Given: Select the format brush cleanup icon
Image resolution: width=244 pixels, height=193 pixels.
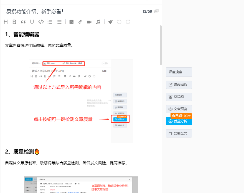Looking at the screenshot, I should pyautogui.click(x=110, y=22).
